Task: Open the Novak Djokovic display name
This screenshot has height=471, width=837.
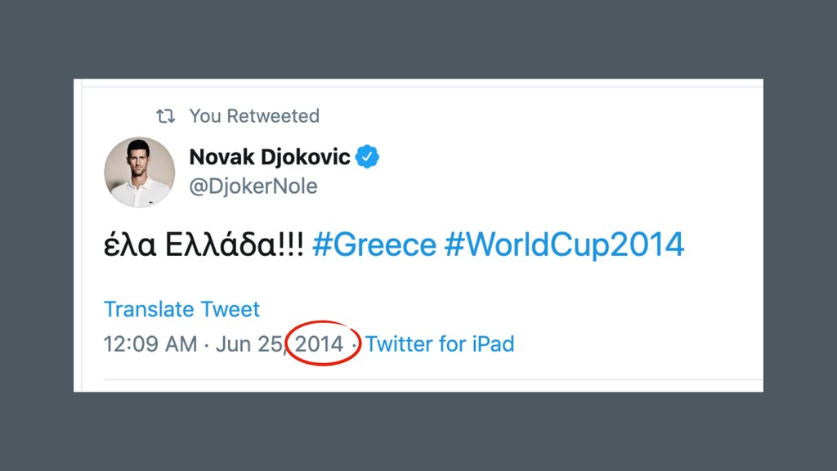Action: [x=270, y=156]
